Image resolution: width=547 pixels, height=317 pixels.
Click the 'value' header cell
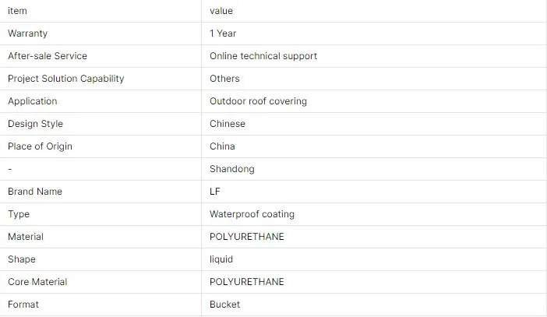click(221, 11)
